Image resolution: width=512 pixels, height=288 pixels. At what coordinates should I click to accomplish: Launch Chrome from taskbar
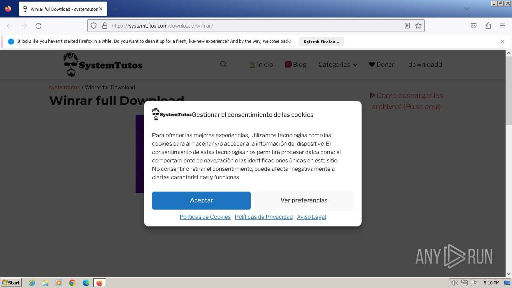72,283
